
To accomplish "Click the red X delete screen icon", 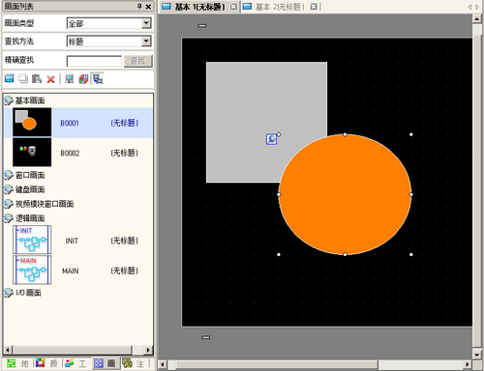I will point(50,79).
